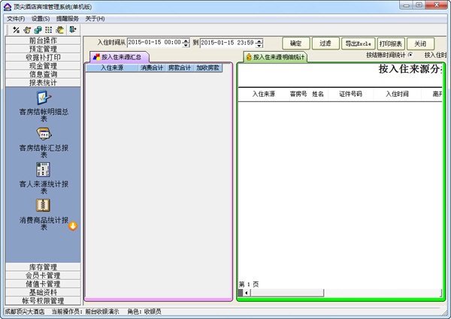451x319 pixels.
Task: Click the 第 1 页 page indicator
Action: coord(249,284)
